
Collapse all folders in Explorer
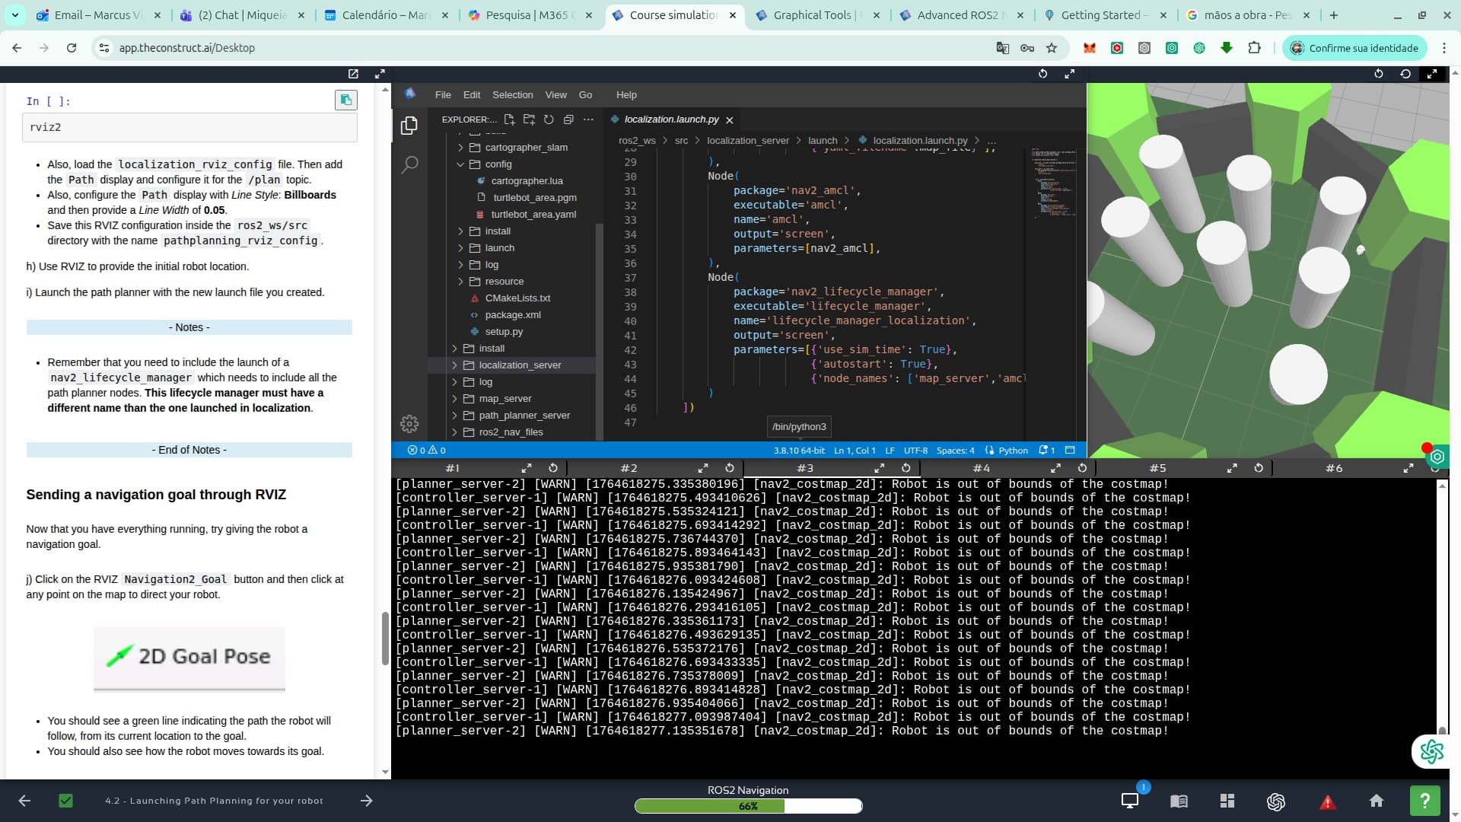(x=568, y=119)
